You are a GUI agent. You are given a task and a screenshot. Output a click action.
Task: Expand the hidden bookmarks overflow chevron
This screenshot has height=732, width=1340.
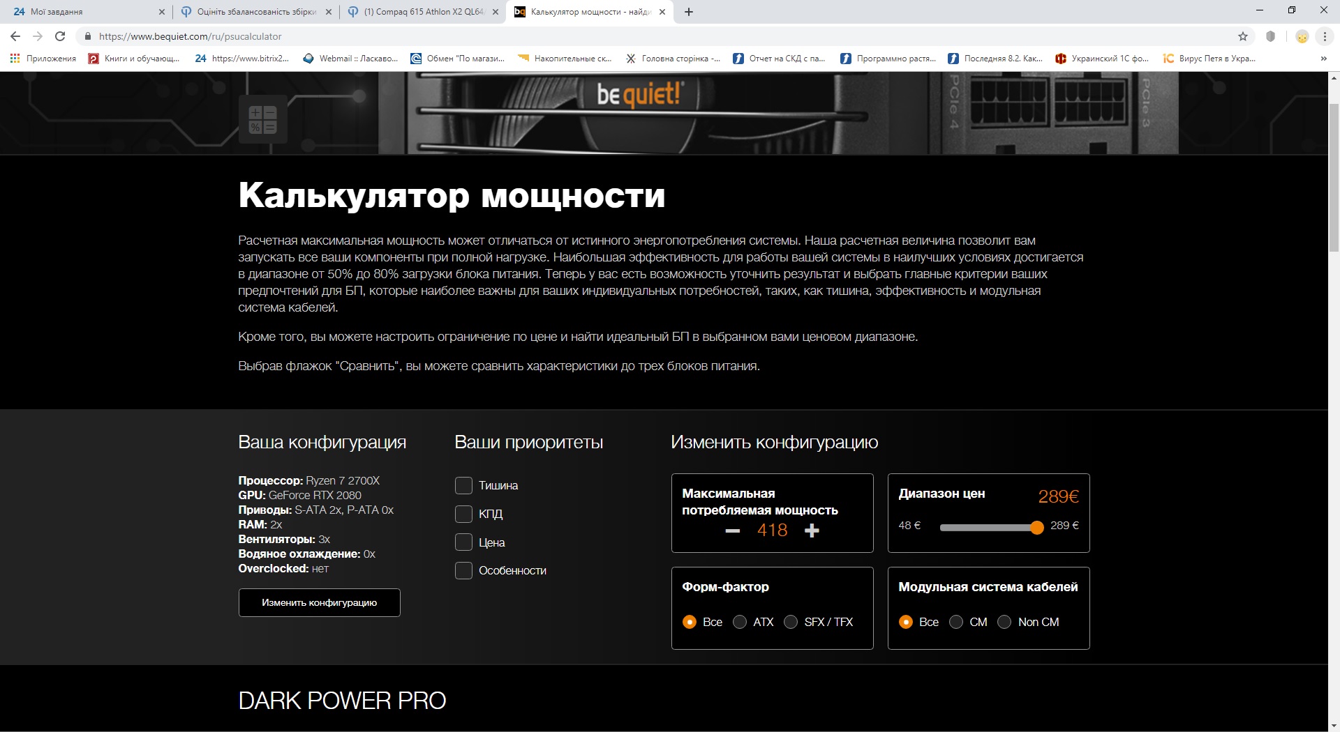1323,59
